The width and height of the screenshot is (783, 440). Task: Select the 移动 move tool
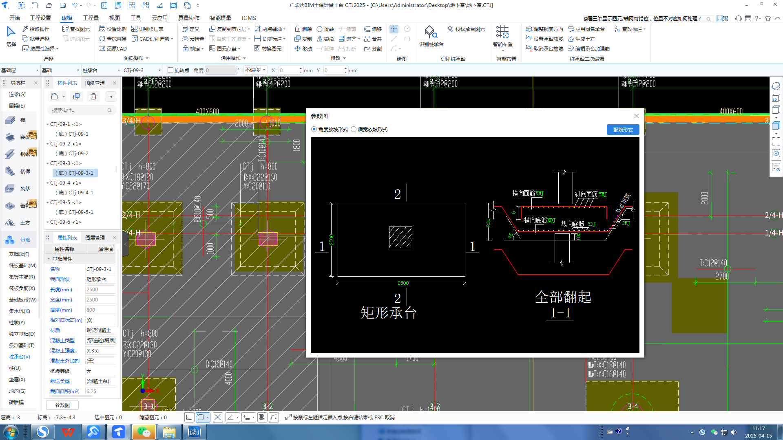click(303, 48)
